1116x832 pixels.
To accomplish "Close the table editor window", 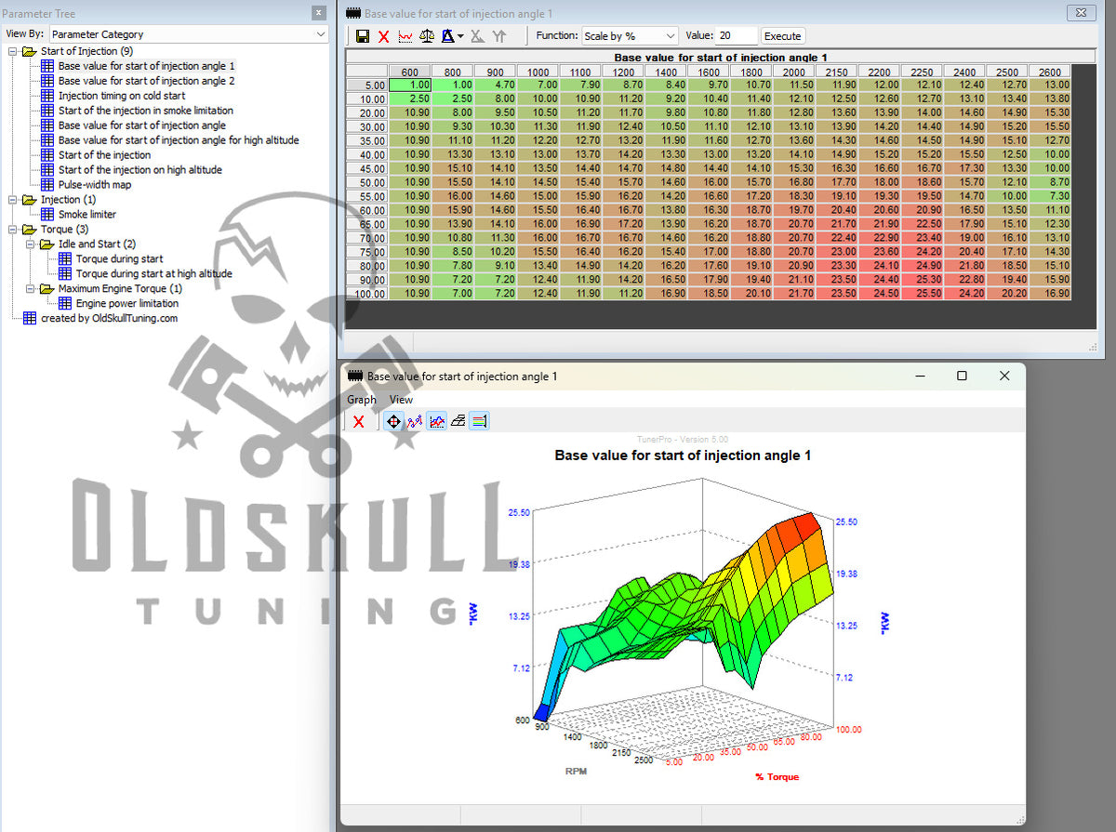I will click(1080, 13).
